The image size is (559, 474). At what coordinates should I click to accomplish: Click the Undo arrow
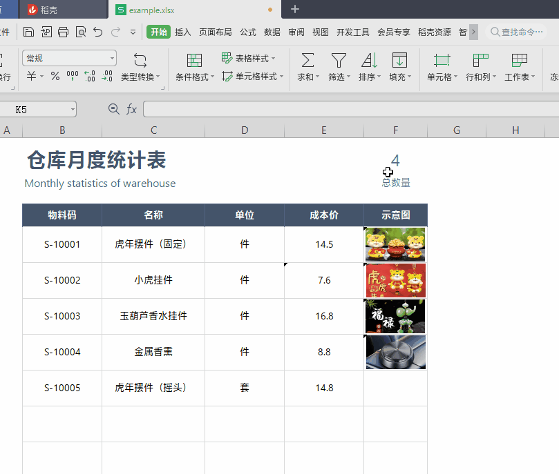[x=98, y=32]
